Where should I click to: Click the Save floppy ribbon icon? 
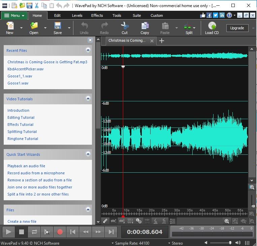(x=58, y=26)
